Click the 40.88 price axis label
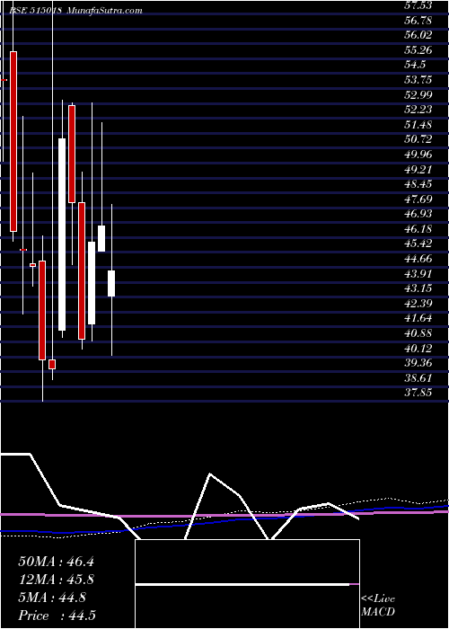This screenshot has width=449, height=629. (x=418, y=333)
